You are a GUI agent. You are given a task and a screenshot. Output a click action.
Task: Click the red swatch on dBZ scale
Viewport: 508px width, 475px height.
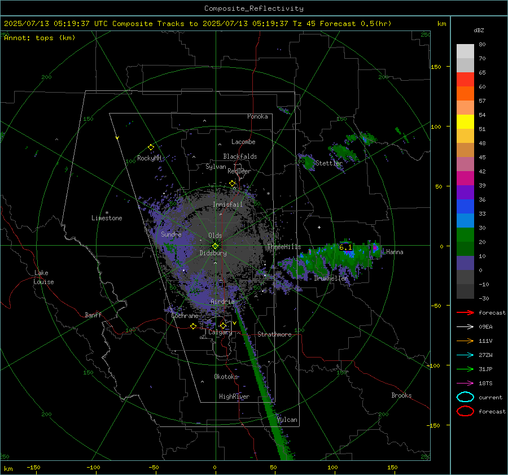click(465, 79)
